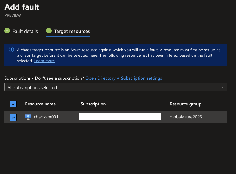236x174 pixels.
Task: Click the redacted subscription cell for chaosvm001
Action: click(x=120, y=117)
